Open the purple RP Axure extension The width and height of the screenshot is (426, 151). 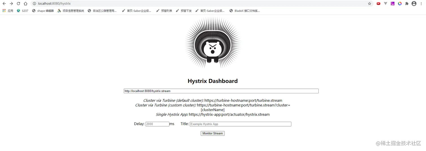(x=392, y=4)
